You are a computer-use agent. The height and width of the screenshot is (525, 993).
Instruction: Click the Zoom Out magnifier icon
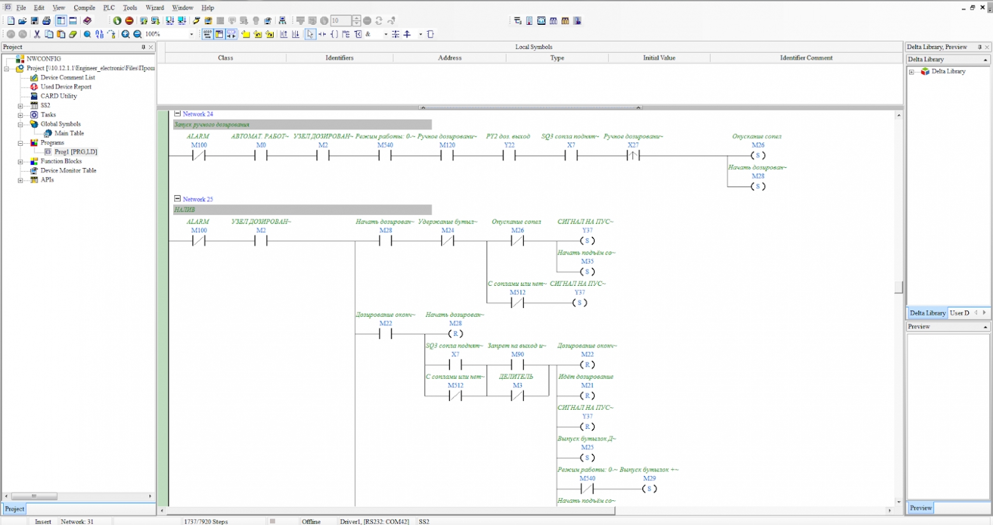point(137,34)
